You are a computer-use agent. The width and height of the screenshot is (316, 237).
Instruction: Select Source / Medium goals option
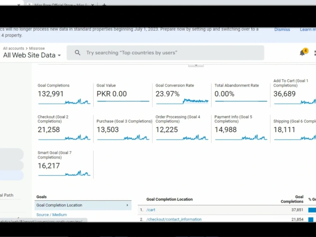click(x=52, y=215)
